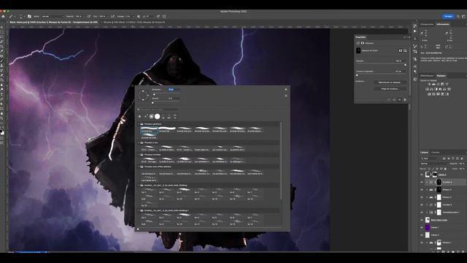Click the blue Partager button
The image size is (467, 263).
click(448, 16)
